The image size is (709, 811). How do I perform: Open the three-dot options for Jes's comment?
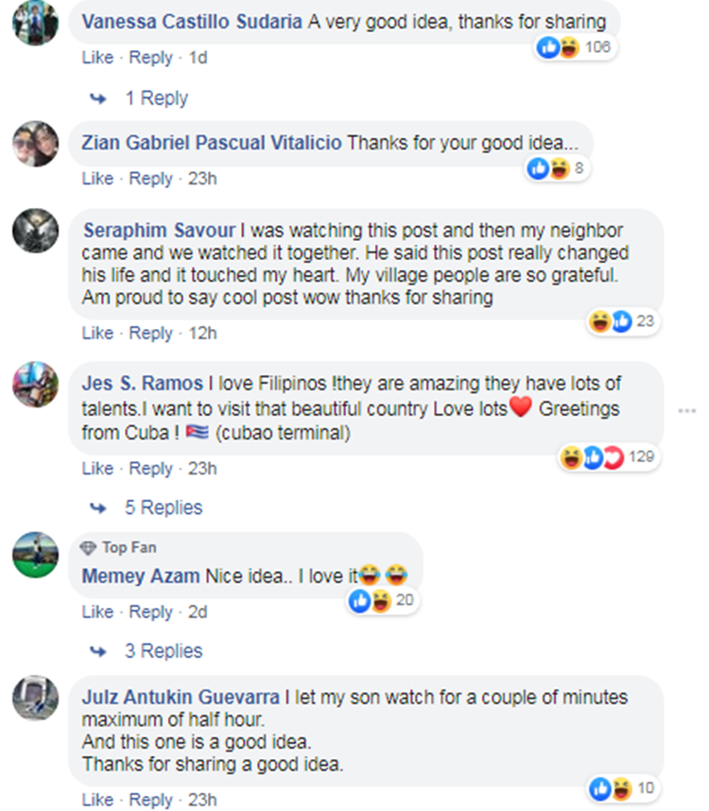click(687, 410)
